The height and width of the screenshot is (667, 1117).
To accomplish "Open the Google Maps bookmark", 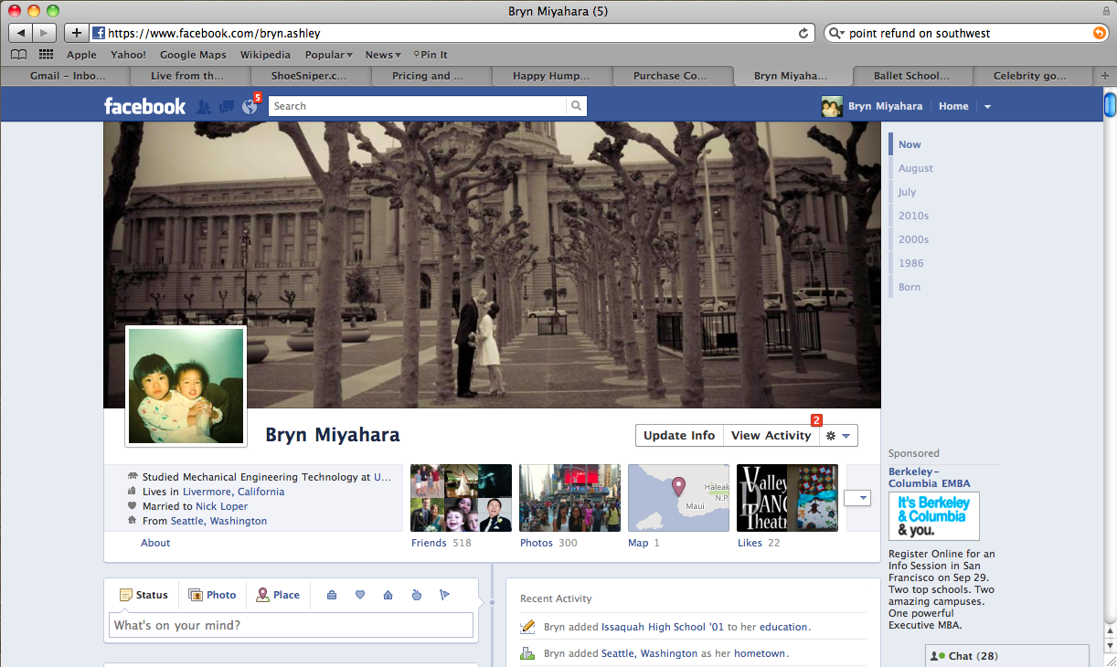I will pos(193,55).
